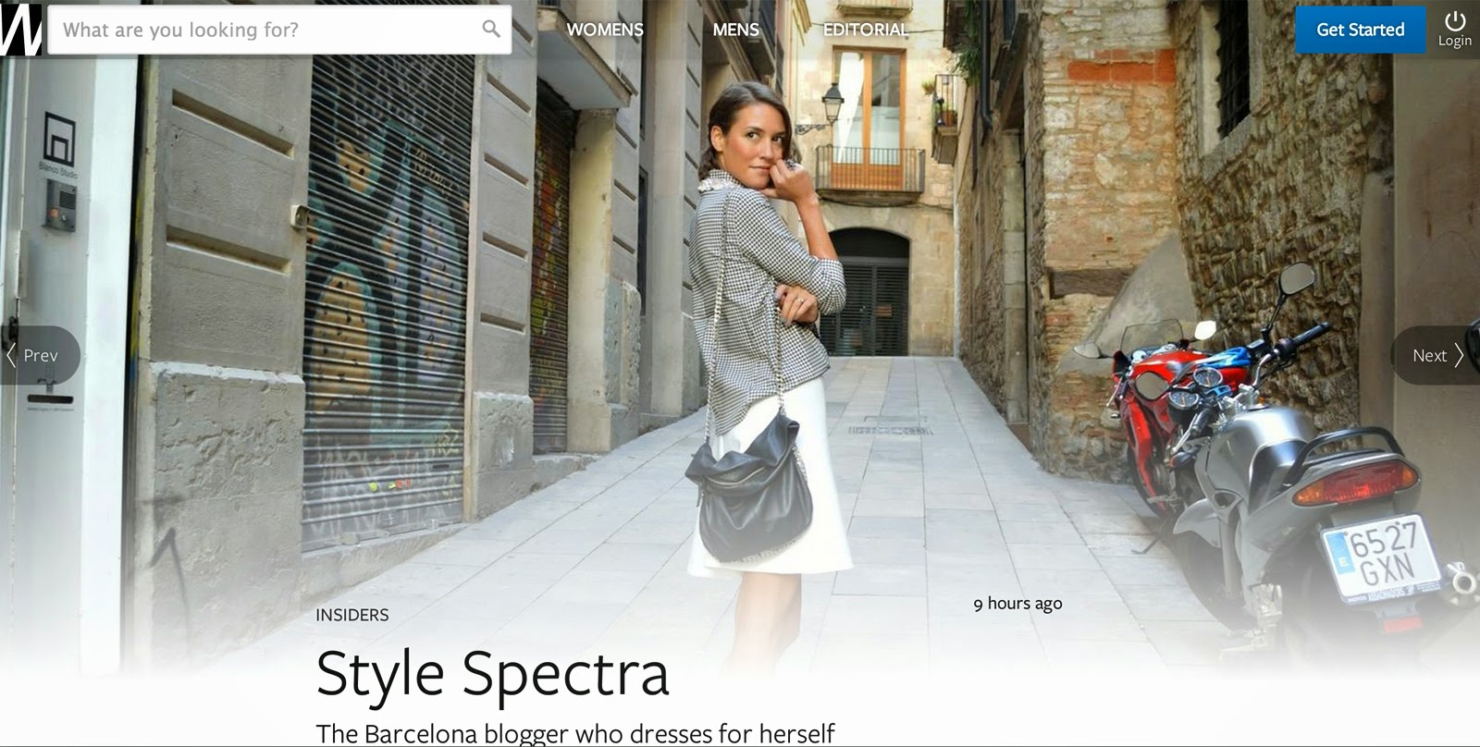
Task: Open the INSIDERS category link
Action: (x=352, y=615)
